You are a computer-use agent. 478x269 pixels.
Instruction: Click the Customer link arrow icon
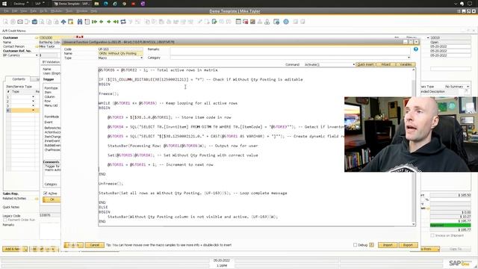(37, 38)
